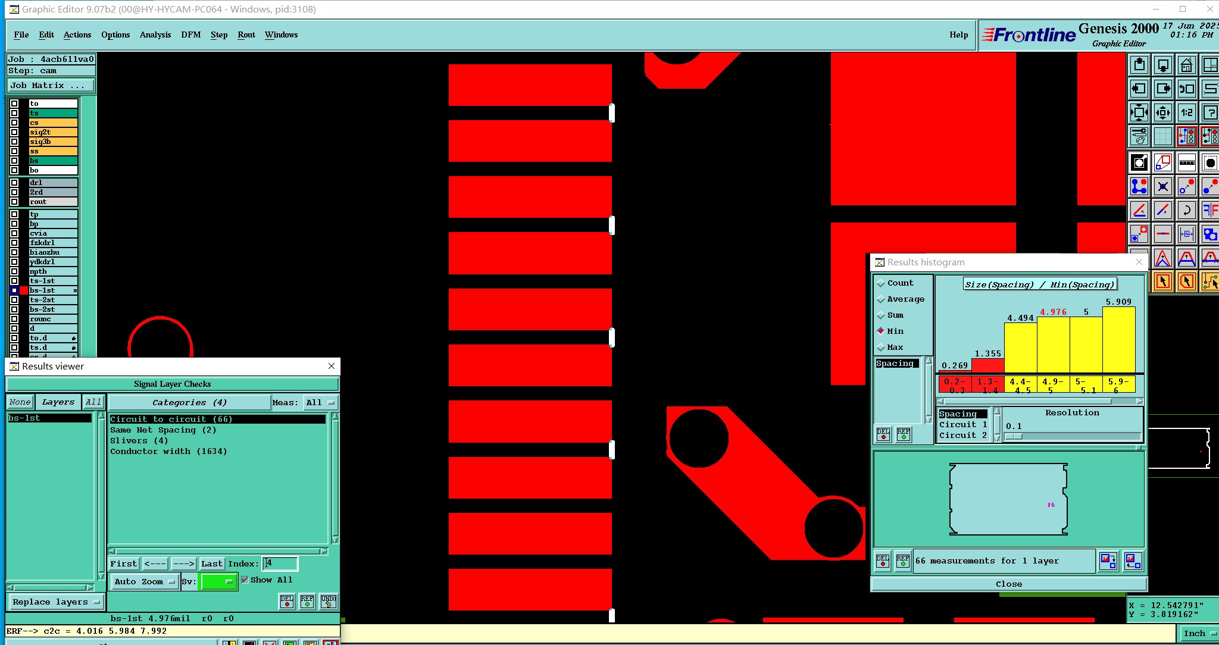
Task: Click the 1:2 zoom scale icon
Action: pos(1186,112)
